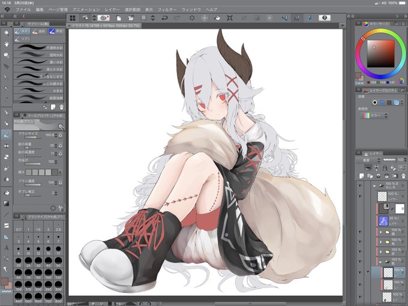The image size is (408, 306).
Task: Click the main color swatch under the color wheel
Action: pos(358,75)
